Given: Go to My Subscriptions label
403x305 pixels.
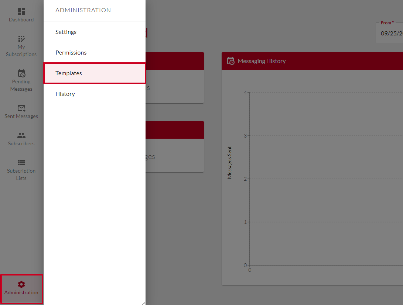Looking at the screenshot, I should coord(21,51).
